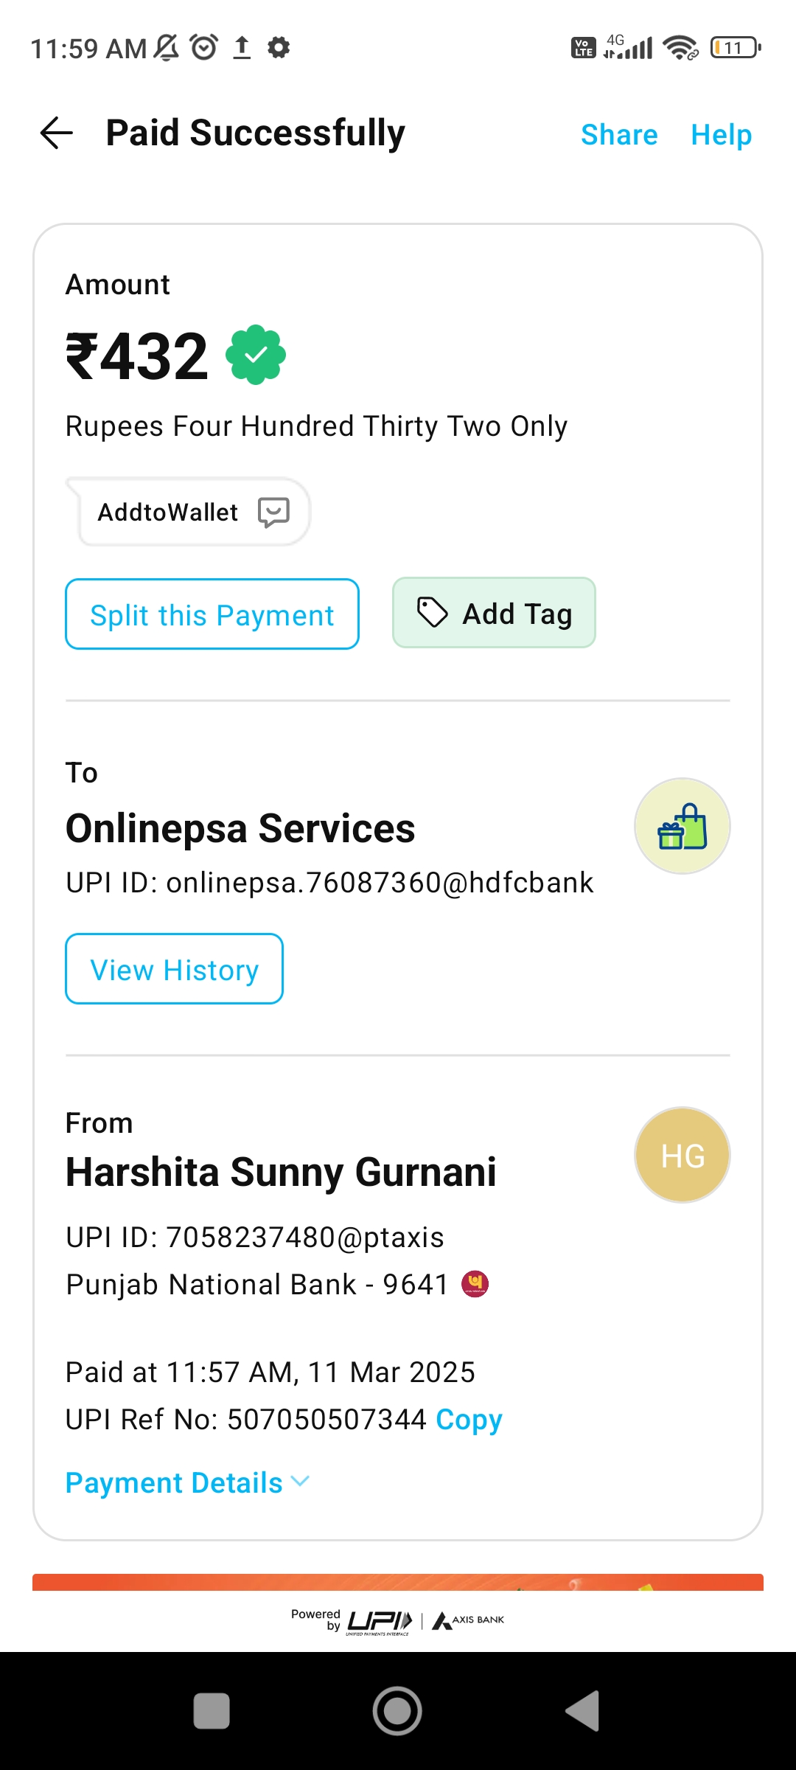
Task: Copy the UPI reference number
Action: click(x=469, y=1420)
